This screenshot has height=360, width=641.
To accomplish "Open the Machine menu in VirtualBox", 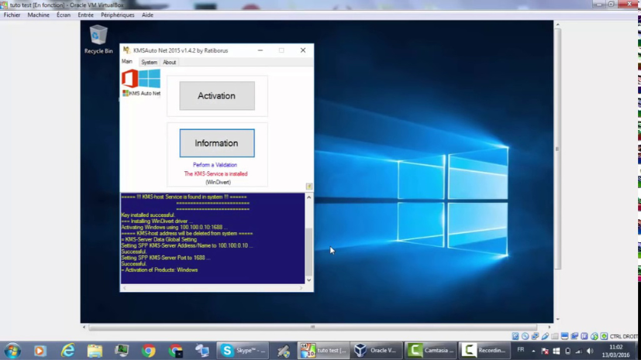I will 38,15.
